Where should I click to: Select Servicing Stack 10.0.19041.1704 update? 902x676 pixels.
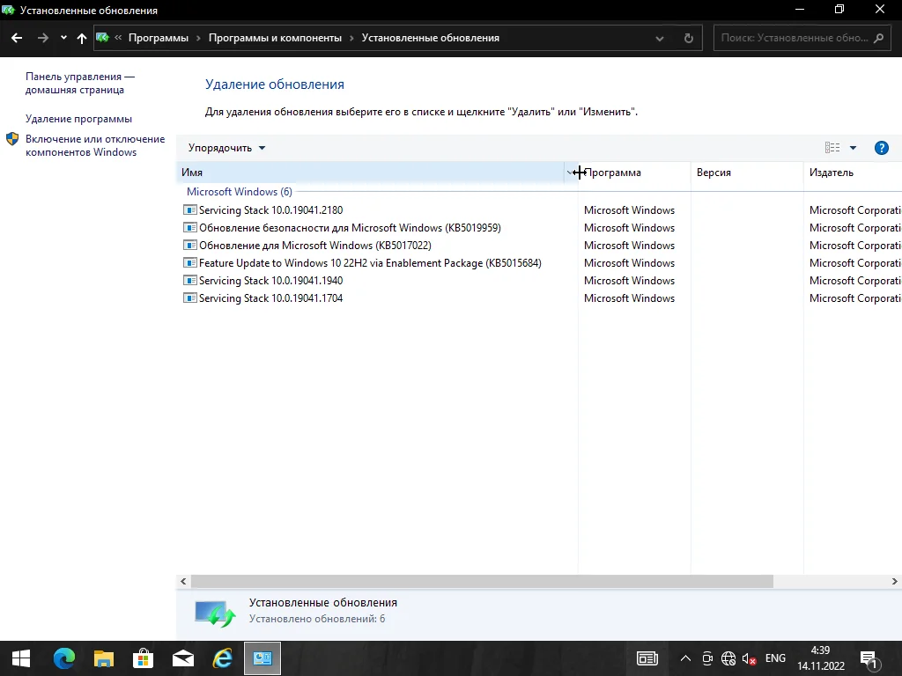tap(270, 298)
